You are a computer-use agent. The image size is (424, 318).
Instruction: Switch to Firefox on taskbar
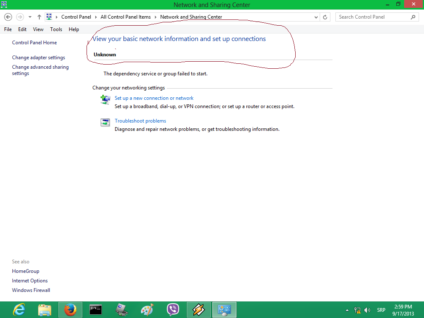[x=70, y=310]
